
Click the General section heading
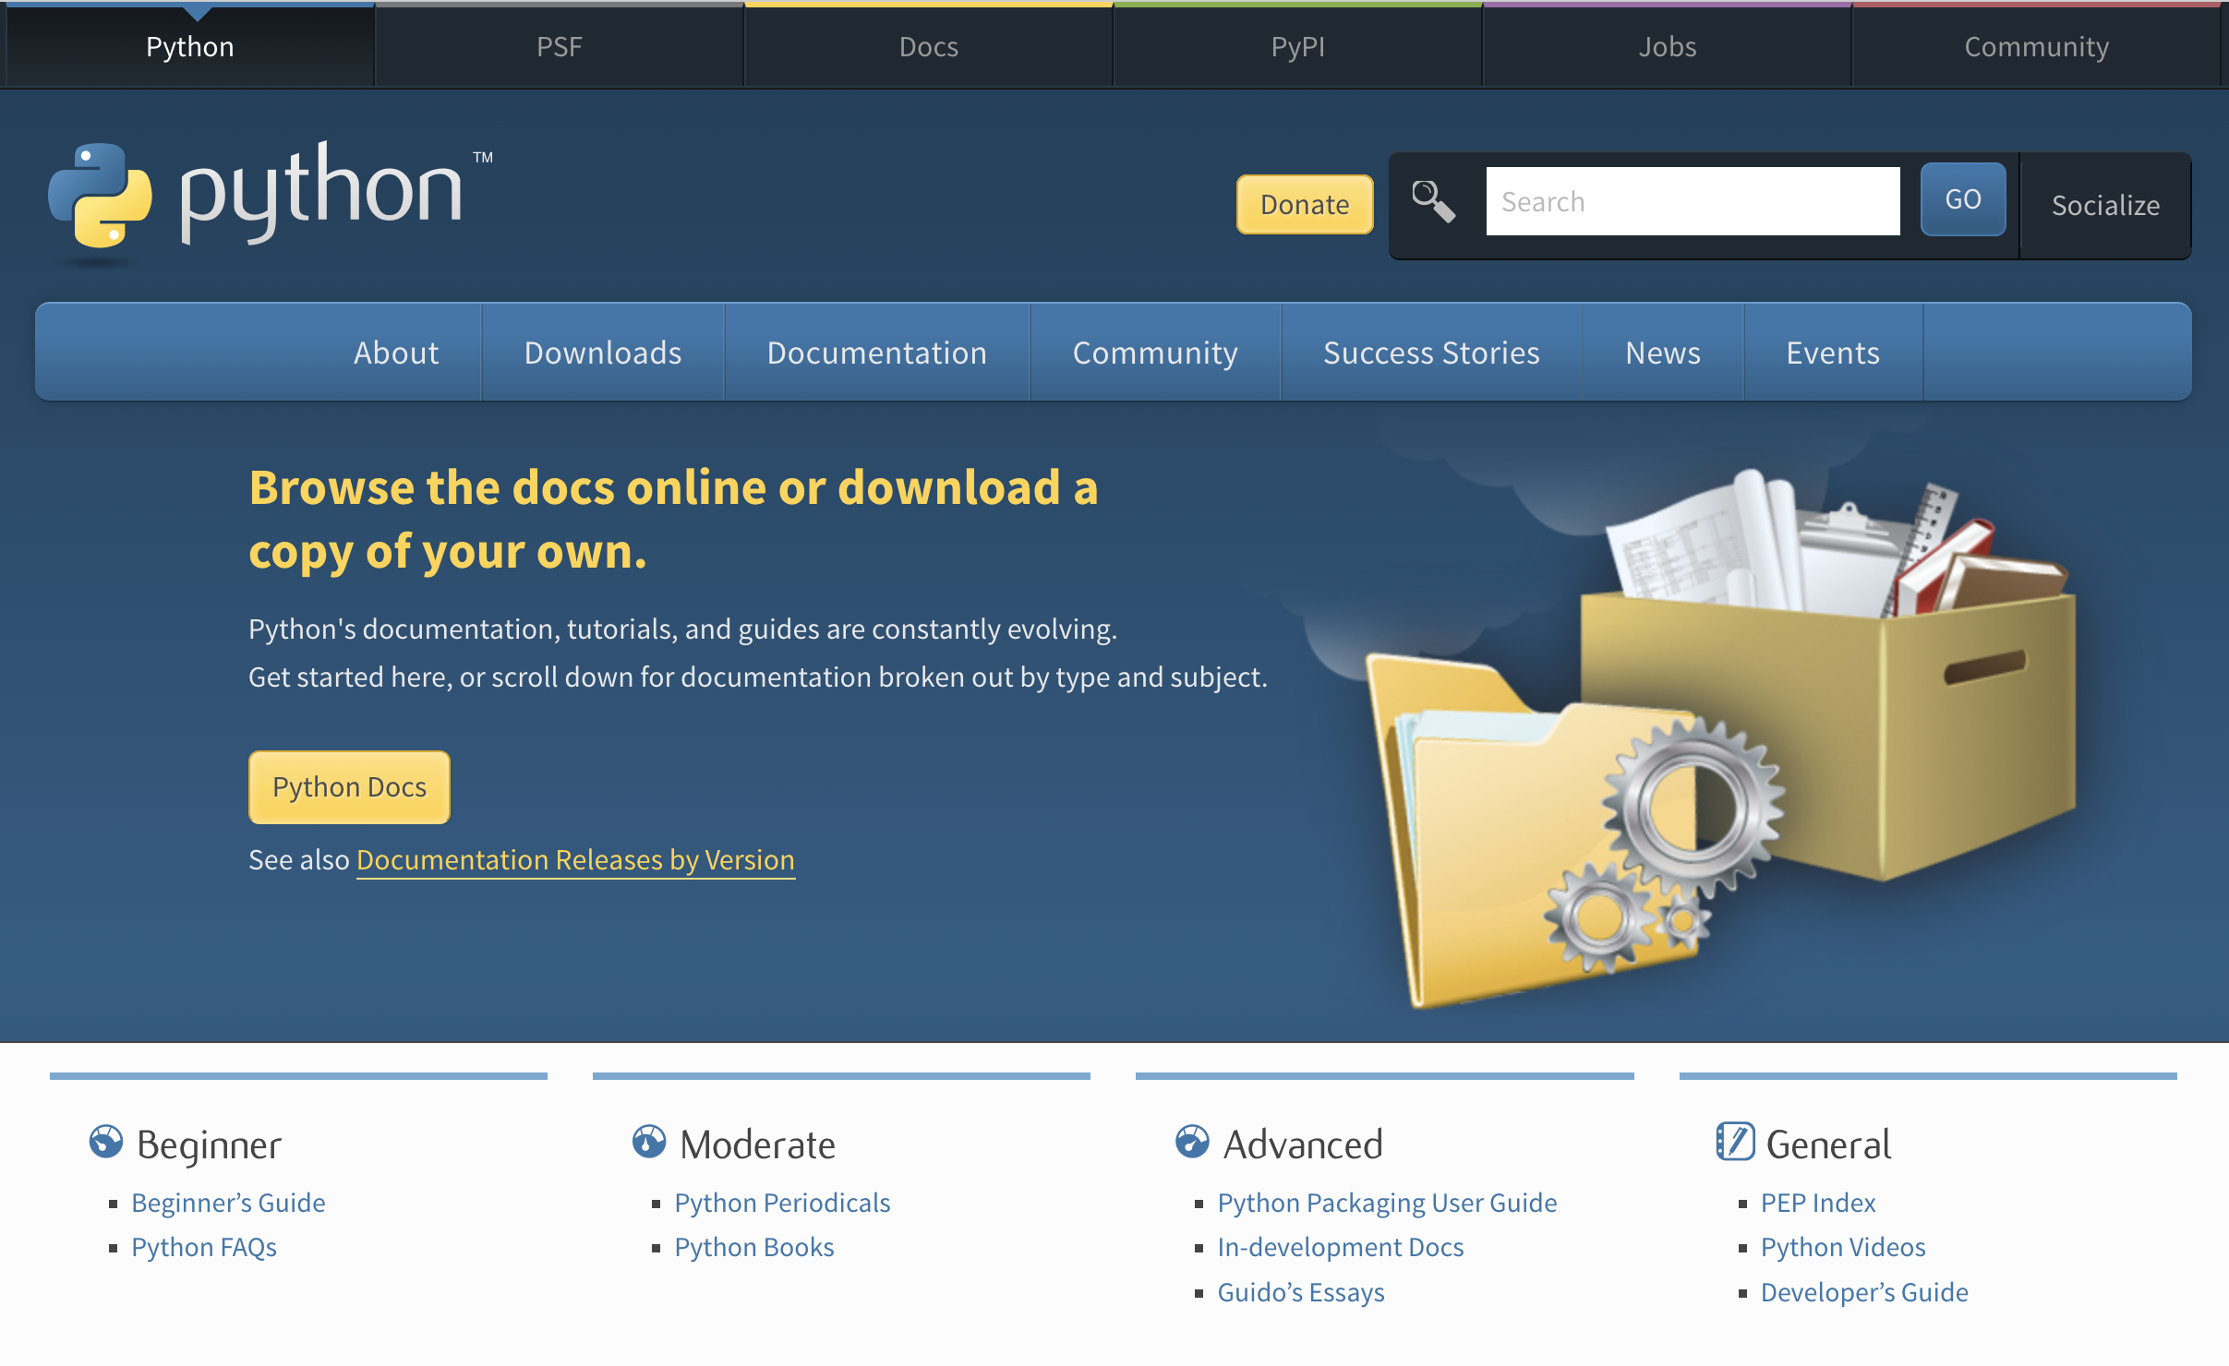point(1828,1144)
